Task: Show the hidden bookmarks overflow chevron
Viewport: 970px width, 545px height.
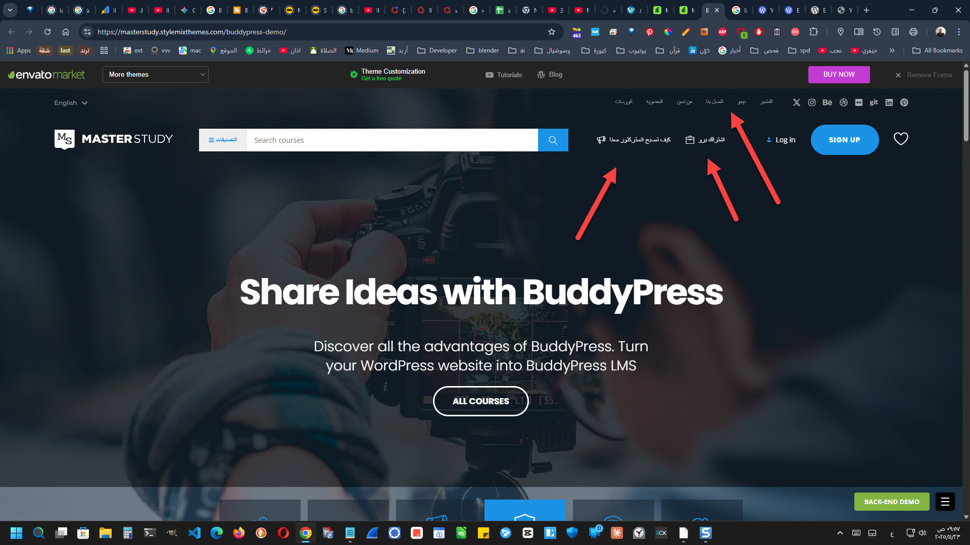Action: coord(892,50)
